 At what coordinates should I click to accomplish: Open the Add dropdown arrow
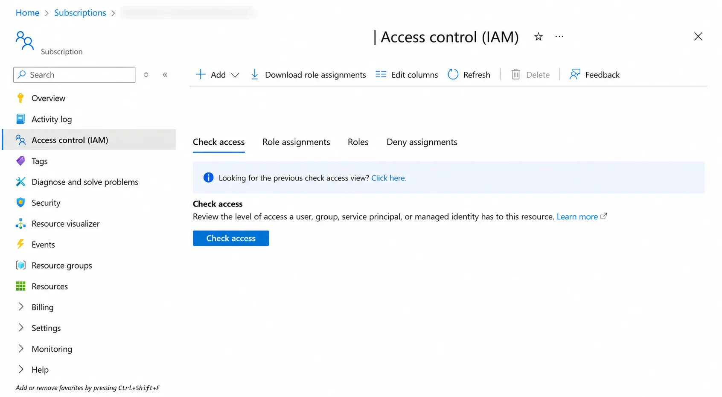(235, 75)
